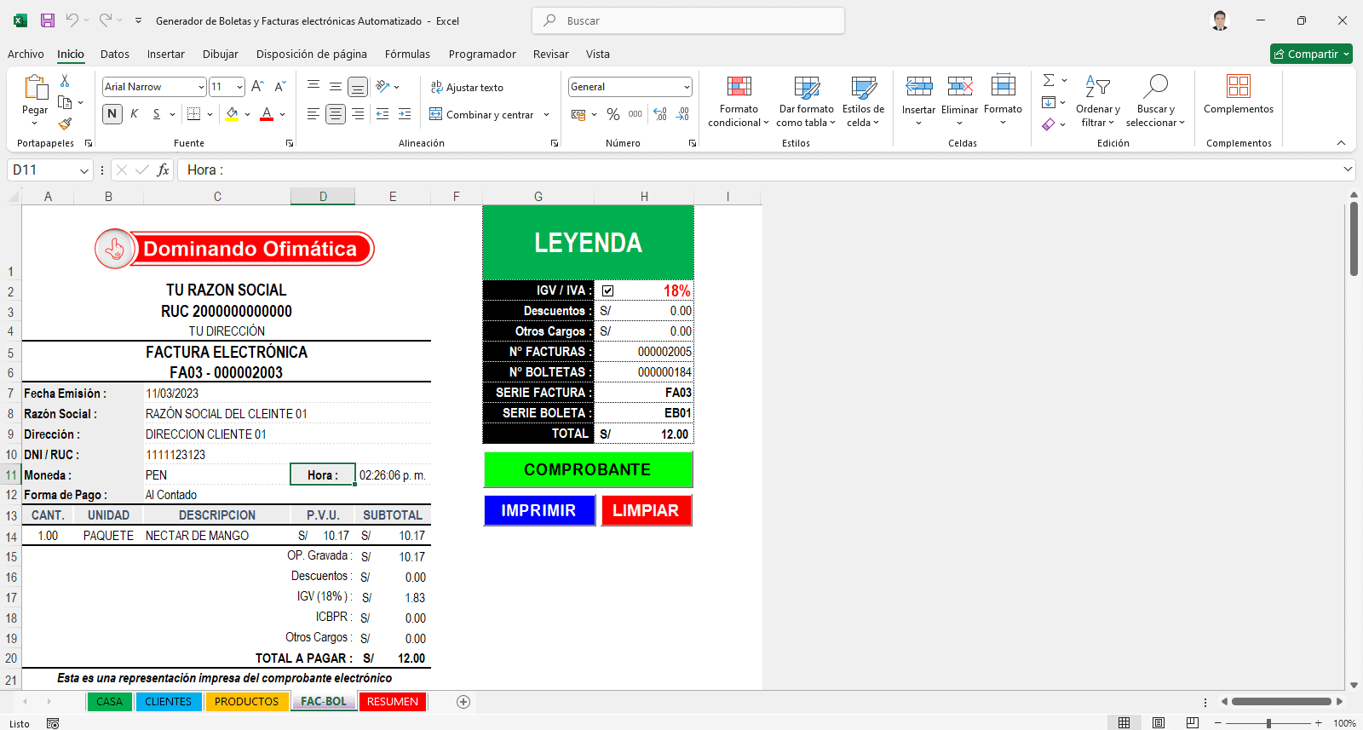Click the zoom slider in status bar

point(1268,723)
